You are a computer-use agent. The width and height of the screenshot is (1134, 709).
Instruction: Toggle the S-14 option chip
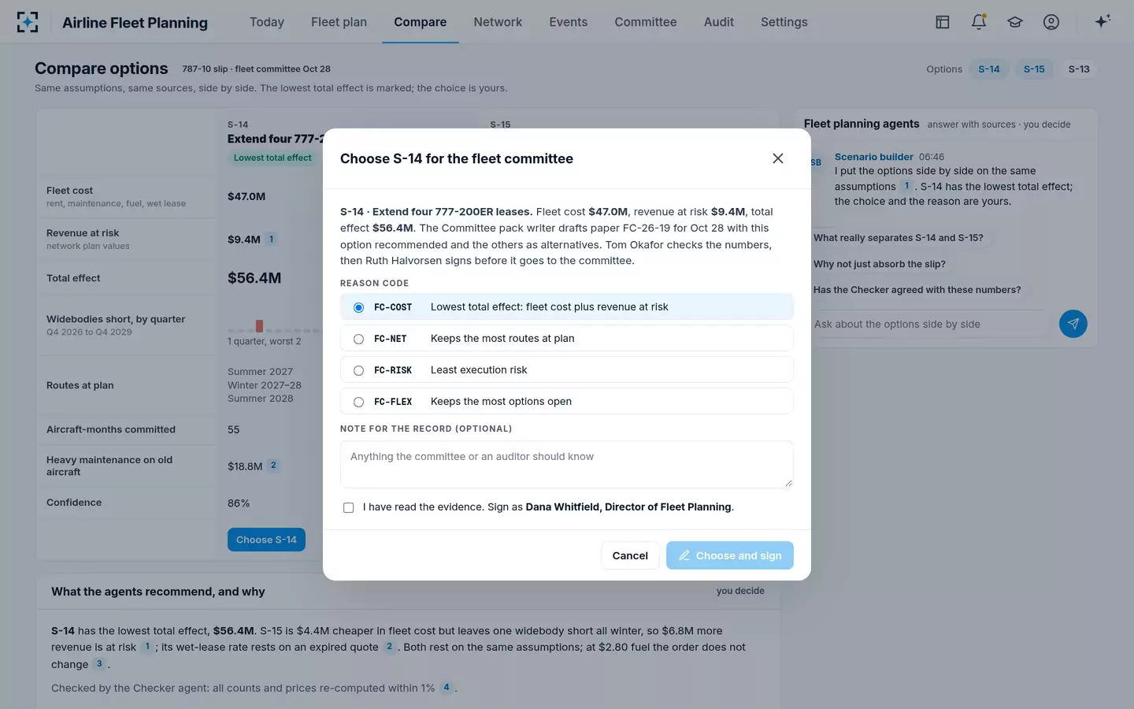pos(989,69)
